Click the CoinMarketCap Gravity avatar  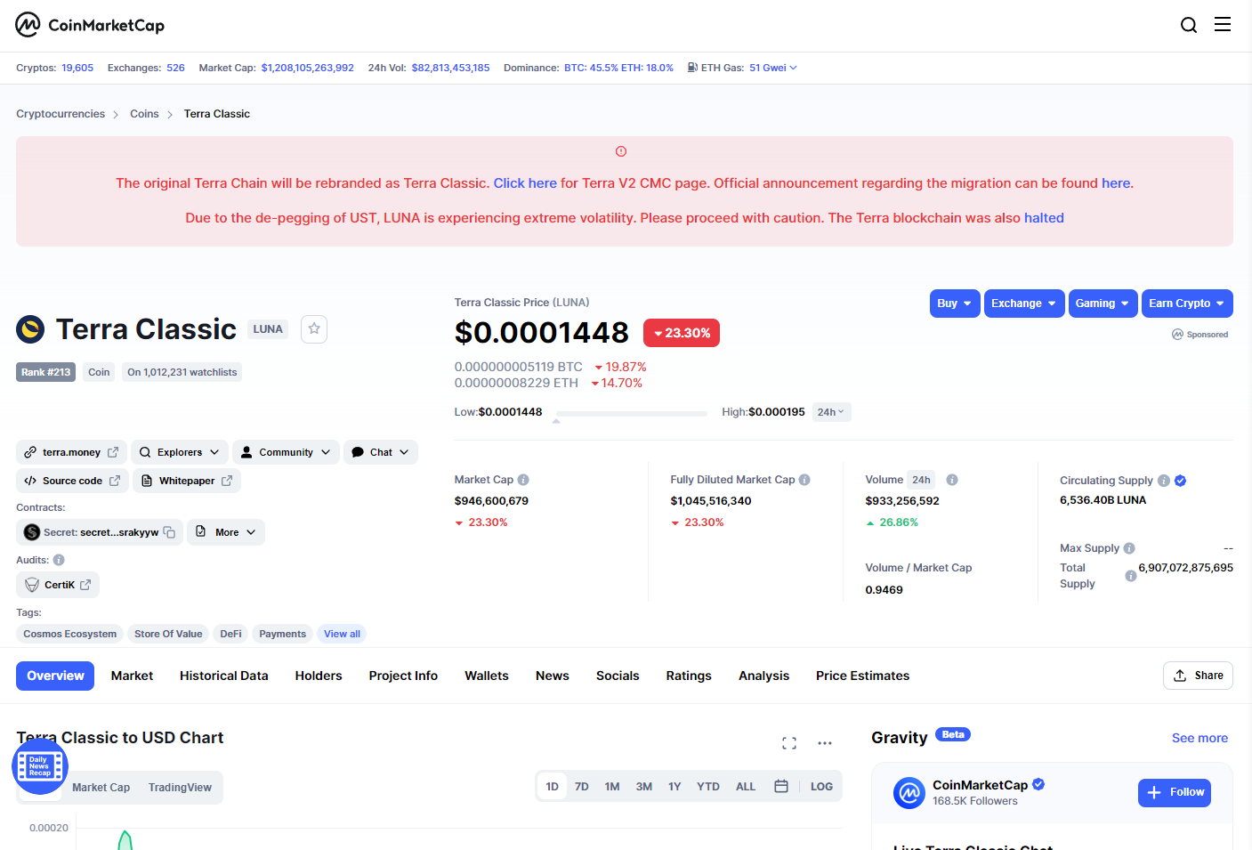tap(909, 792)
